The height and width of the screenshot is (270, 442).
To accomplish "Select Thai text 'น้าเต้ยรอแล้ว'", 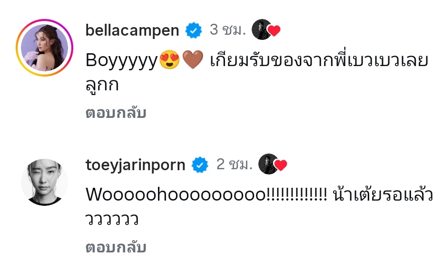I will 383,194.
